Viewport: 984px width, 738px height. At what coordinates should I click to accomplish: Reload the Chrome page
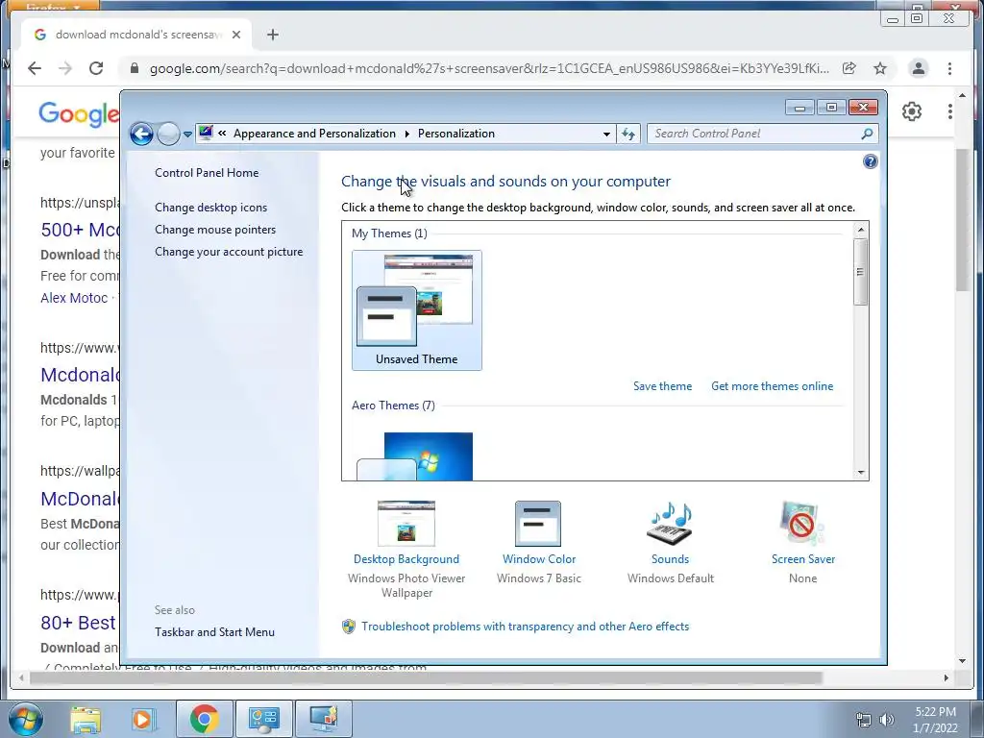tap(96, 68)
